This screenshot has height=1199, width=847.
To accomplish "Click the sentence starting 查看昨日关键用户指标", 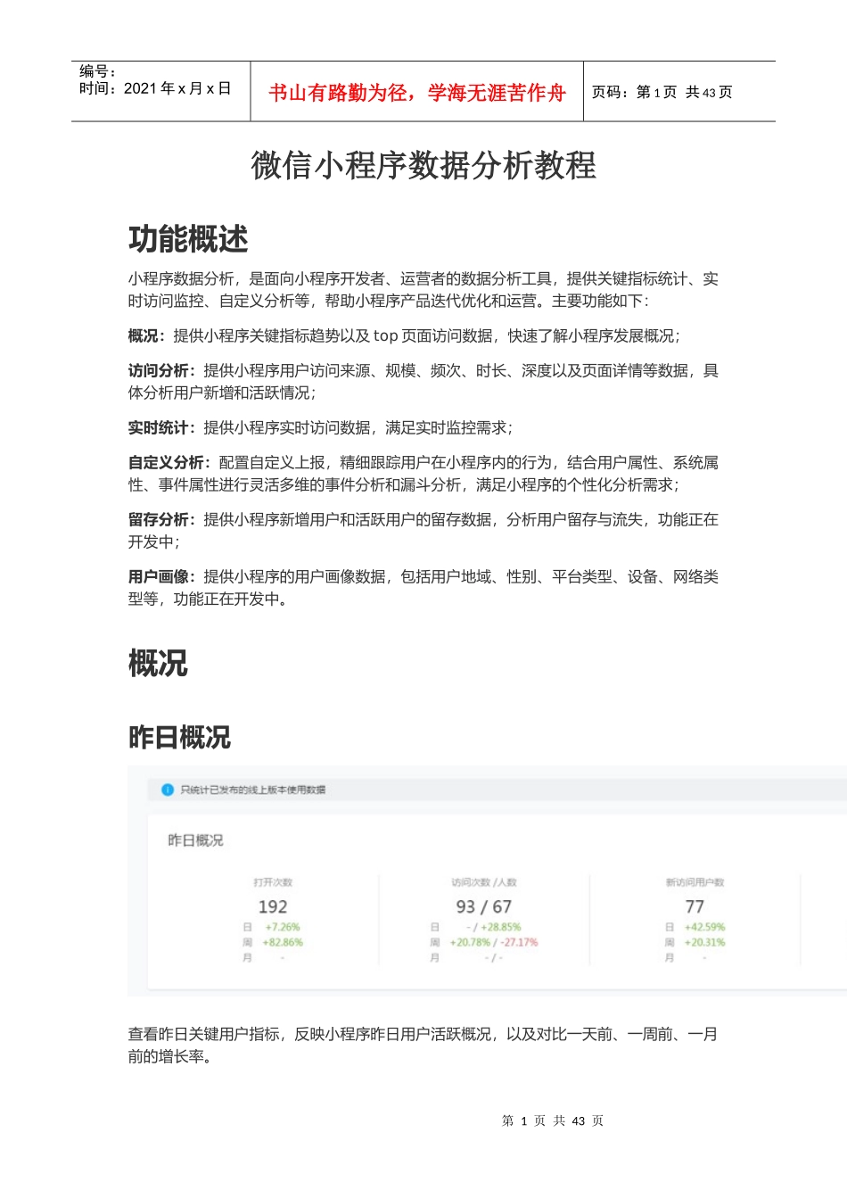I will coord(423,1046).
